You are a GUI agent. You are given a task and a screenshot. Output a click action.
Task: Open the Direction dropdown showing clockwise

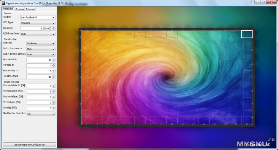point(41,43)
